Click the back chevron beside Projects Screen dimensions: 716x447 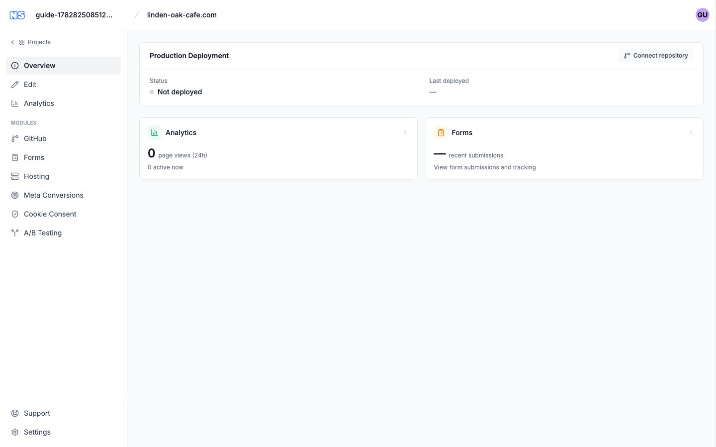(12, 42)
